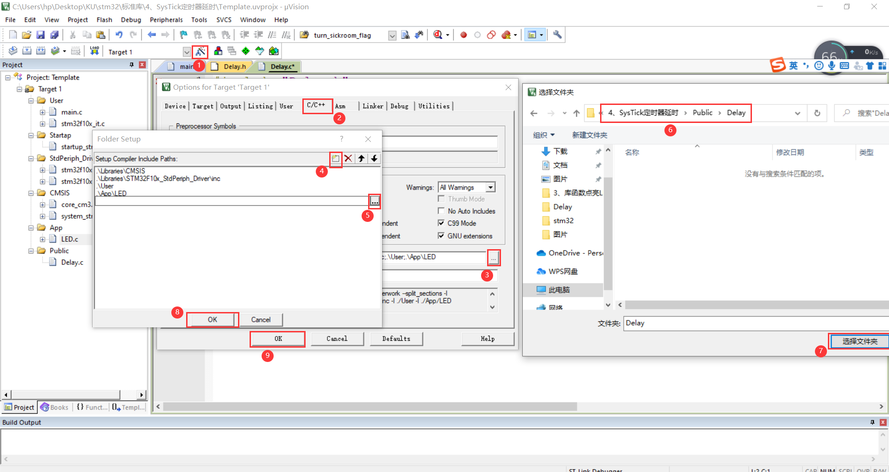Image resolution: width=889 pixels, height=472 pixels.
Task: Collapse the Public group in project tree
Action: pos(31,251)
